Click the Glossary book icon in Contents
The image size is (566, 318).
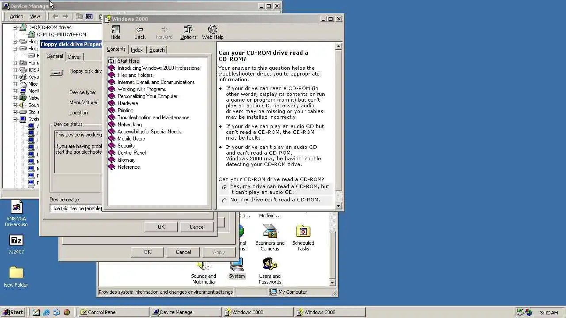click(112, 160)
